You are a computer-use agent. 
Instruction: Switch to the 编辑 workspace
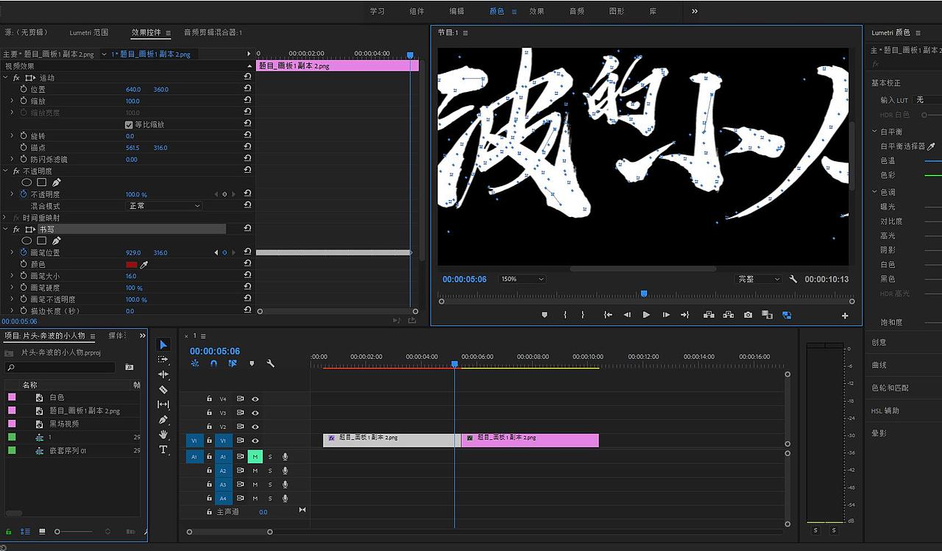point(457,11)
